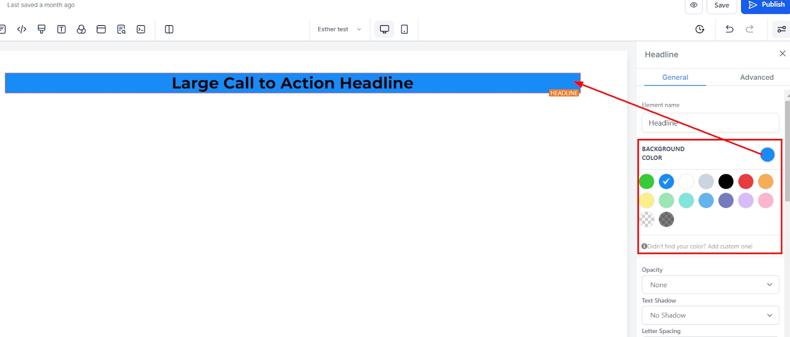Click the version history clock icon
Image resolution: width=790 pixels, height=337 pixels.
[700, 29]
